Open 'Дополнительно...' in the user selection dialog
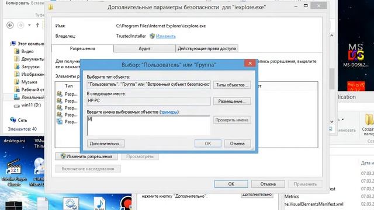Viewport: 374px width, 210px height. [x=106, y=143]
